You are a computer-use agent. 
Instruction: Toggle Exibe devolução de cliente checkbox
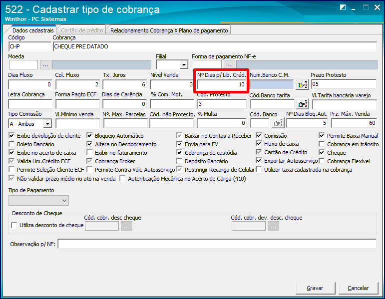click(11, 135)
